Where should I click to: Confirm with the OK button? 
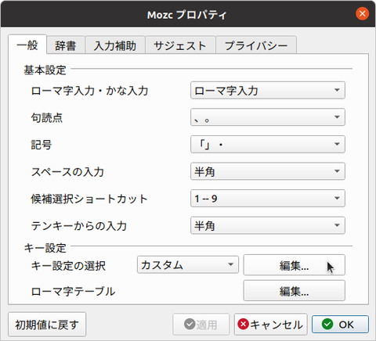(340, 325)
